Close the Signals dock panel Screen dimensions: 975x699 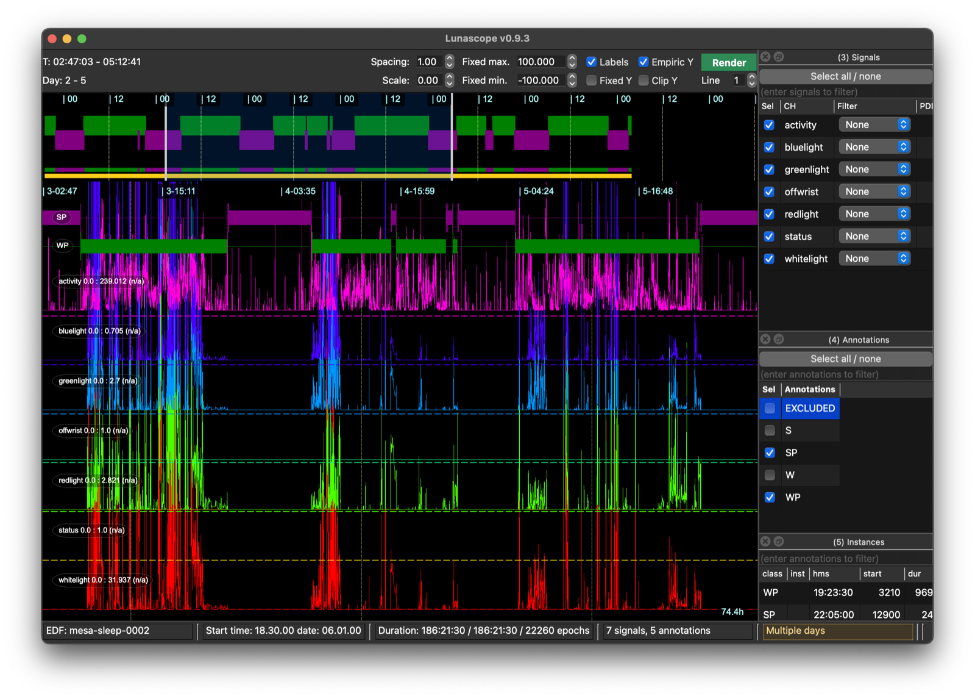(x=765, y=57)
